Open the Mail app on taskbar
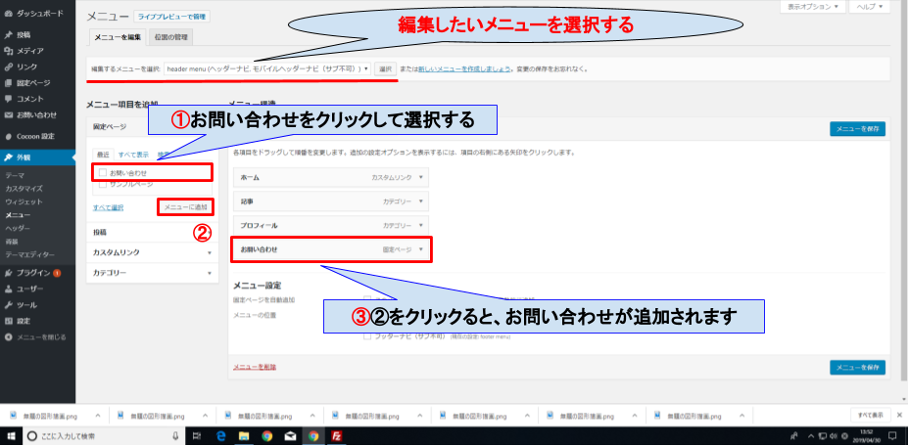909x446 pixels. [x=290, y=435]
